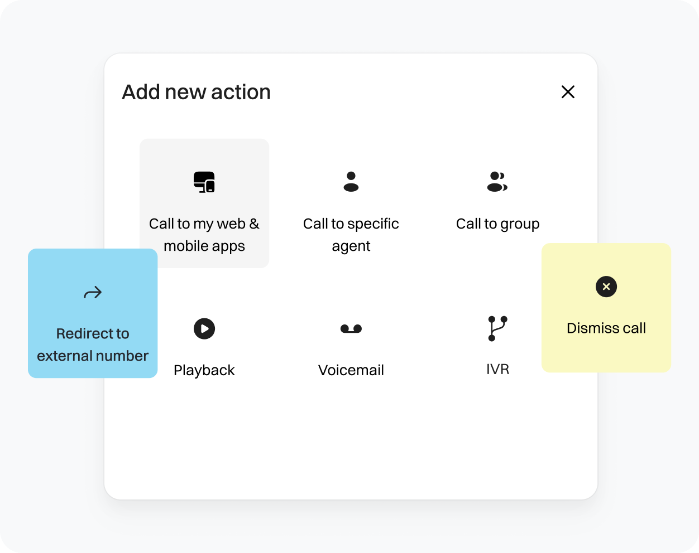
Task: Close the Add new action dialog
Action: coord(568,92)
